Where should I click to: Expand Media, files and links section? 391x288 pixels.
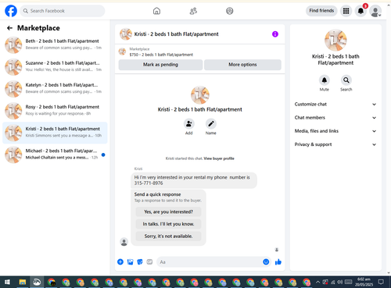pyautogui.click(x=335, y=131)
